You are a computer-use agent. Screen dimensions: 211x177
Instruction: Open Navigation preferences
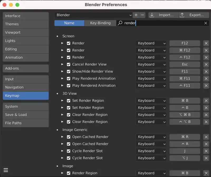click(x=26, y=87)
